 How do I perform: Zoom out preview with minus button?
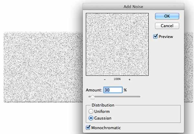click(105, 79)
